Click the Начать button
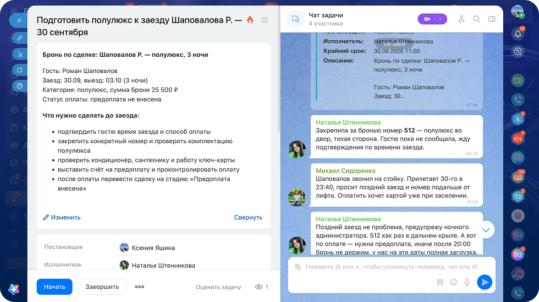This screenshot has width=539, height=302. tap(54, 286)
